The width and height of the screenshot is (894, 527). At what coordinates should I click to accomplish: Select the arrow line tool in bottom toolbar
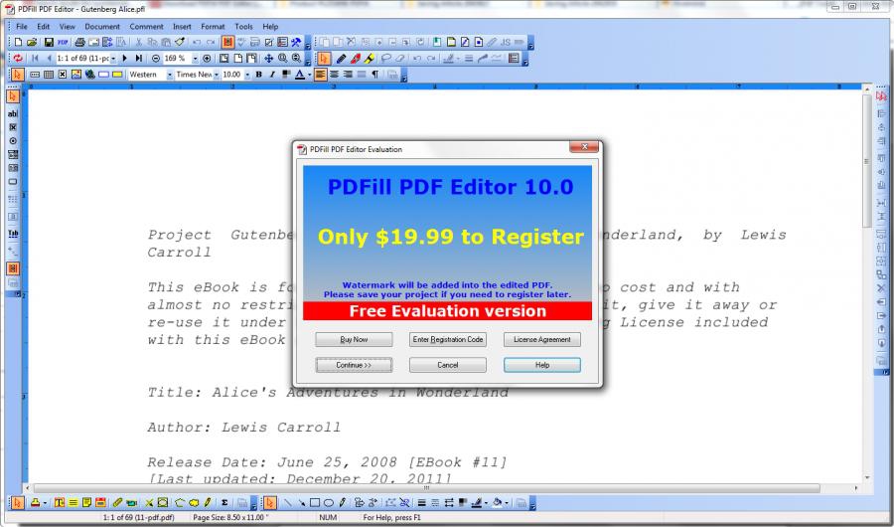pos(301,502)
